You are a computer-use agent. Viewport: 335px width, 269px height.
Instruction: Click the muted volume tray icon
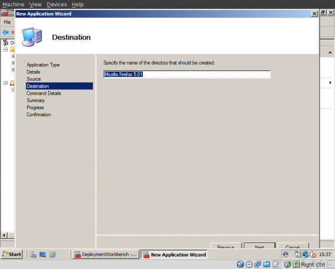coord(313,254)
